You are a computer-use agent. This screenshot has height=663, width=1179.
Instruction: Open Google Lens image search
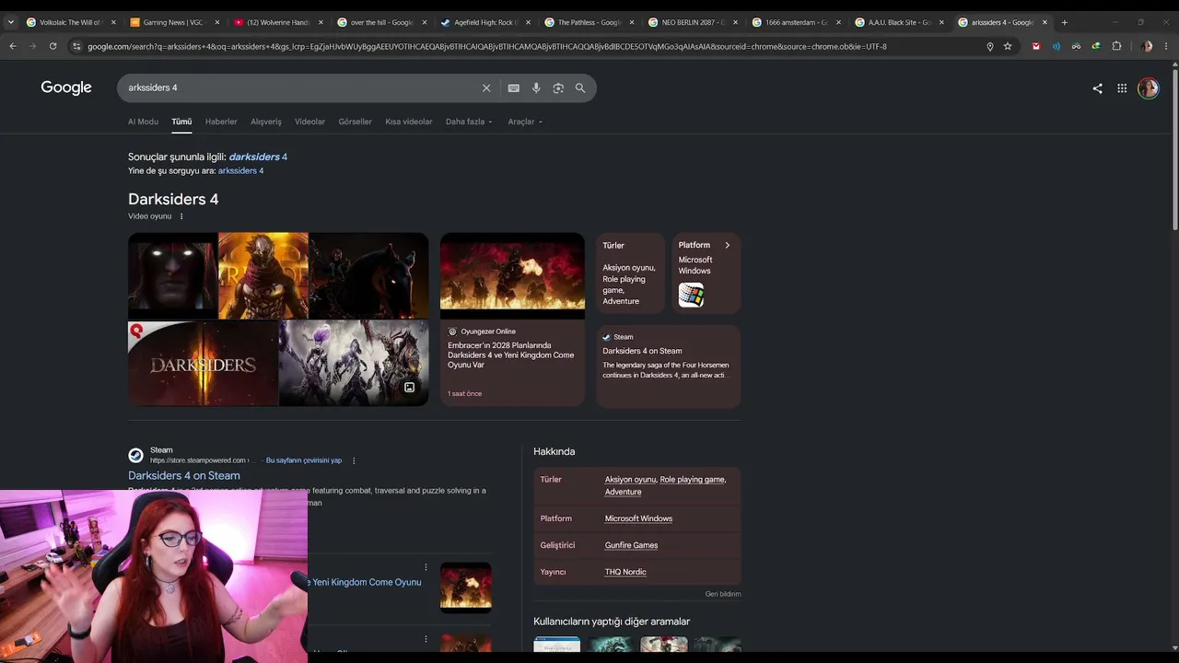558,88
